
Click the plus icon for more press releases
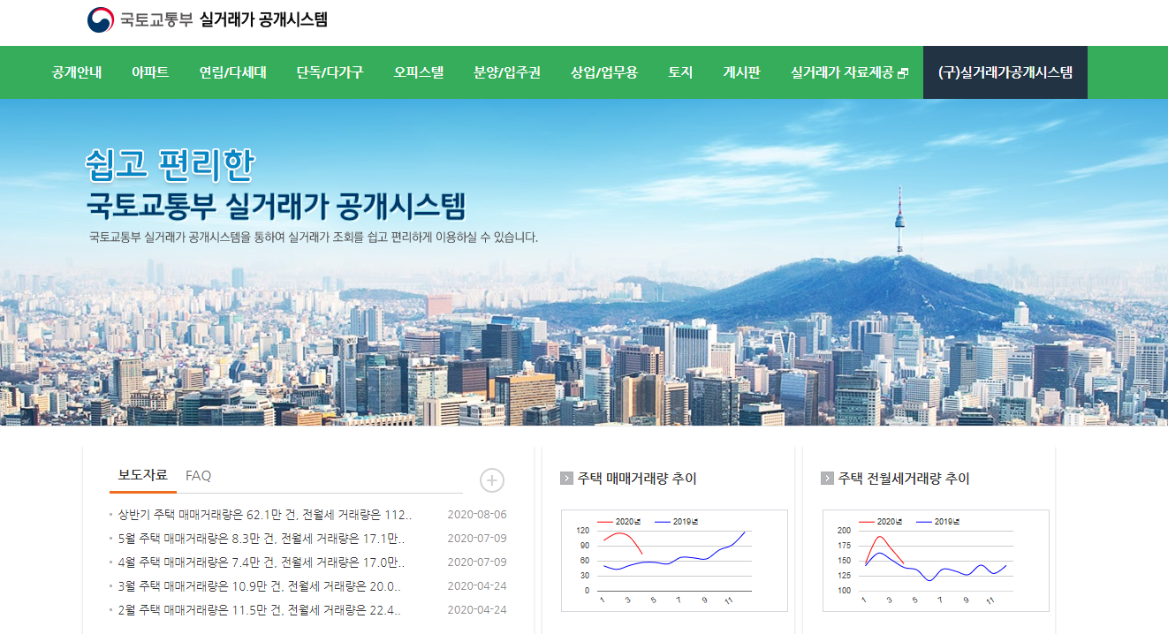tap(492, 480)
